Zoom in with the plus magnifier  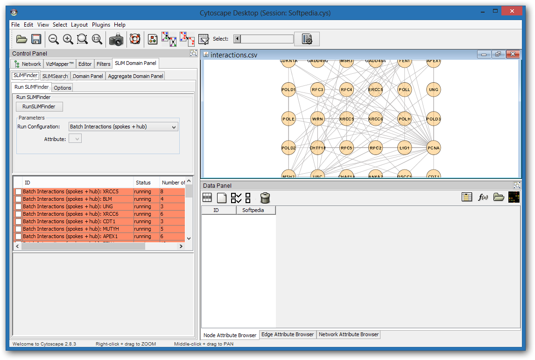click(x=68, y=39)
